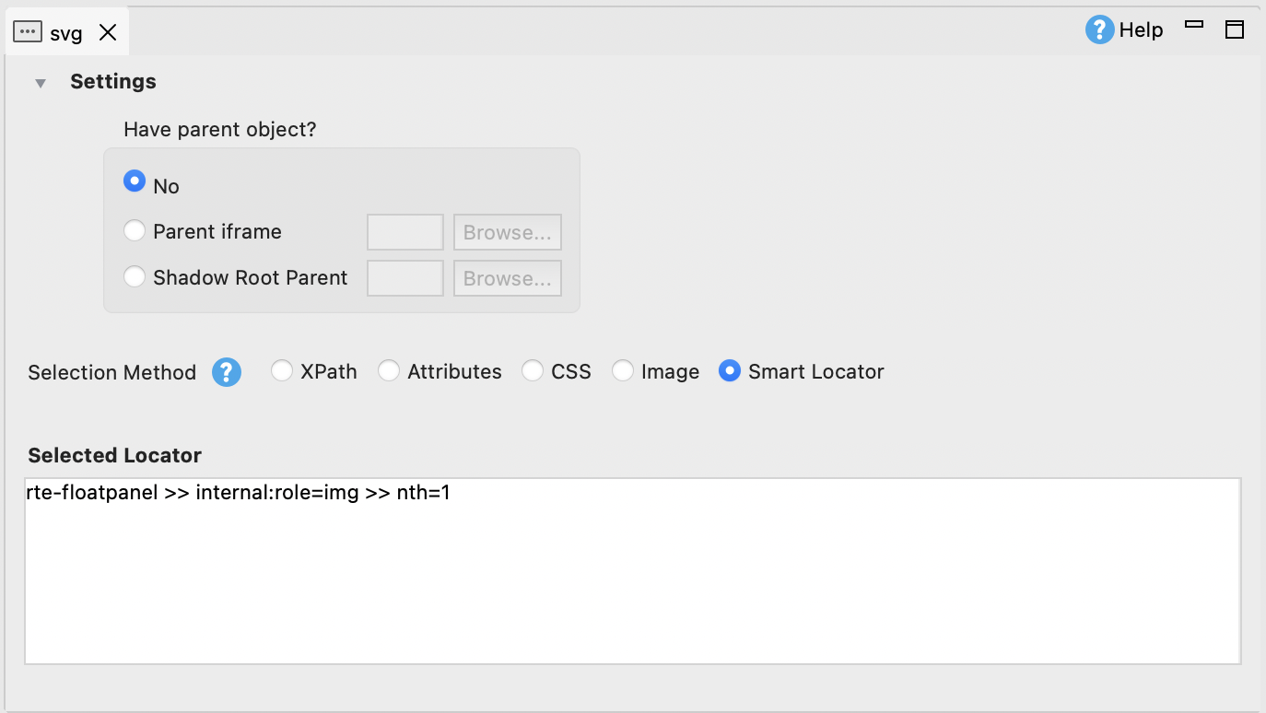
Task: Select the Parent iframe radio button
Action: click(x=135, y=231)
